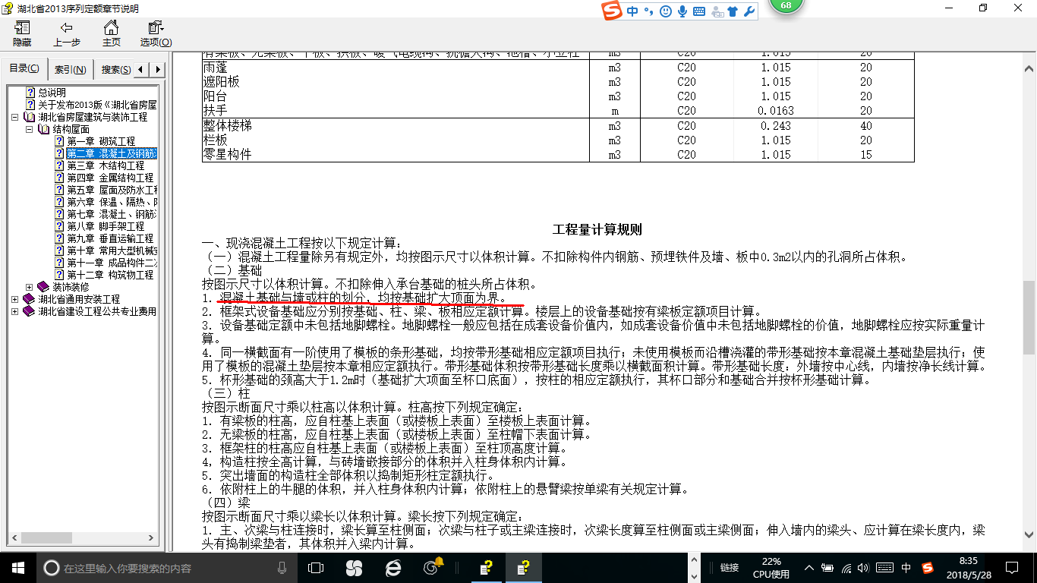Open 第七章 混凝土、钢筋 topic
Screen dimensions: 1037x583
click(112, 214)
